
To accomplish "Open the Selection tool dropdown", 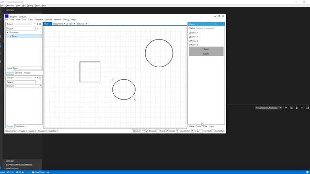I will click(138, 131).
